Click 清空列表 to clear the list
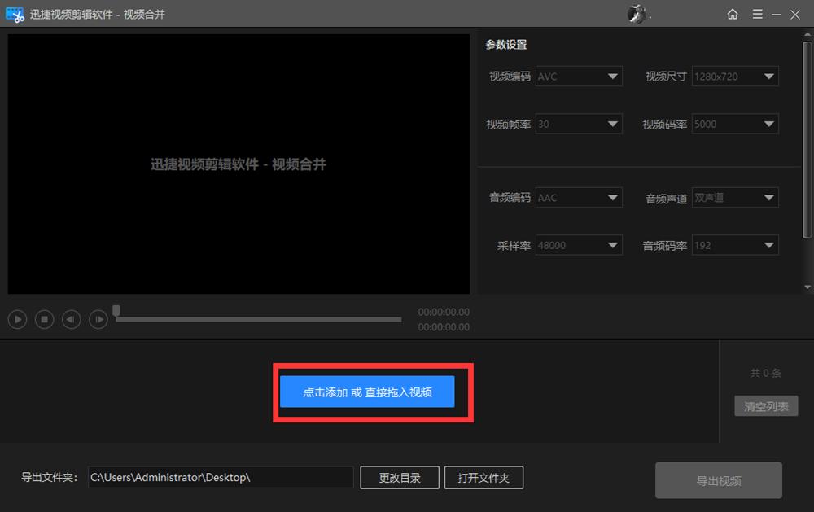The height and width of the screenshot is (512, 814). pos(765,405)
